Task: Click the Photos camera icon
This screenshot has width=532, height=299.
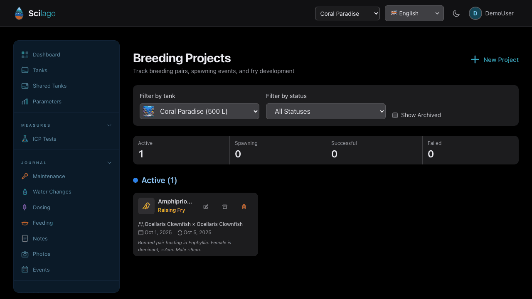Action: click(25, 254)
